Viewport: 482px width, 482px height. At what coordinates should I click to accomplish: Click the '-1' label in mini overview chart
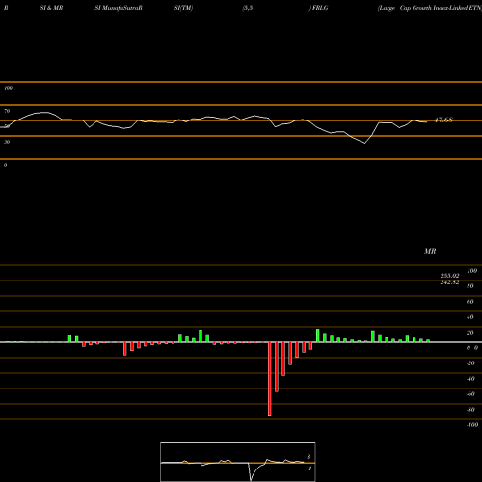pyautogui.click(x=308, y=469)
